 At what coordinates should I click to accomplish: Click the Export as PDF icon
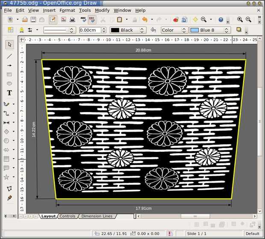pyautogui.click(x=63, y=20)
